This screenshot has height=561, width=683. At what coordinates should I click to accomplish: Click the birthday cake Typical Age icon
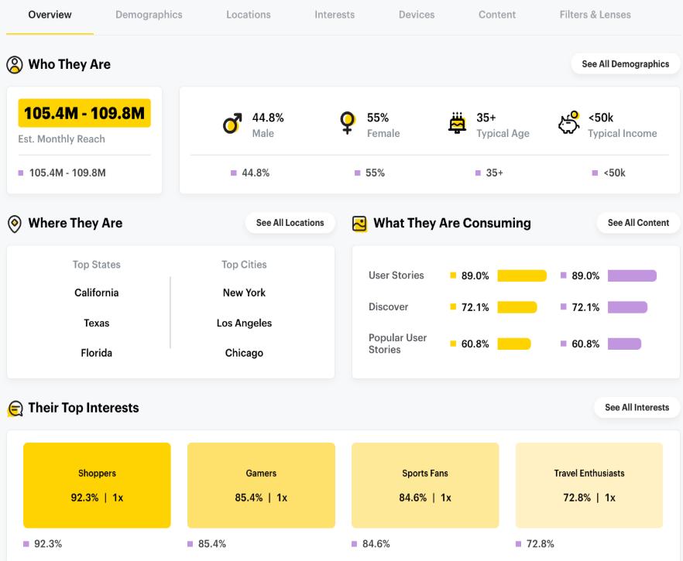(x=458, y=124)
